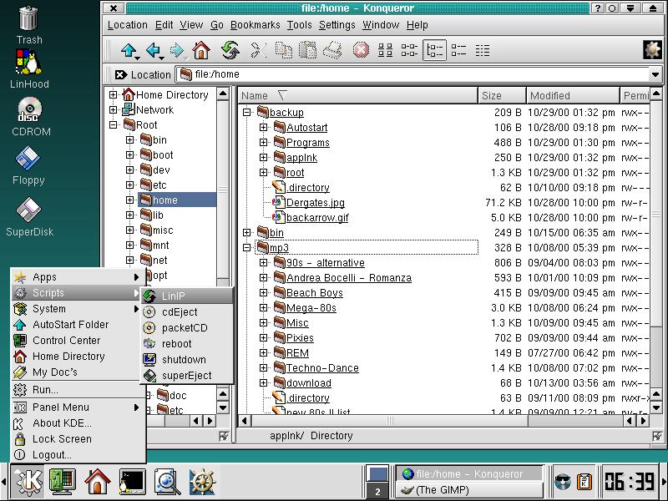Screen dimensions: 668x501
Task: Collapse the backup folder in file list
Action: click(x=247, y=113)
